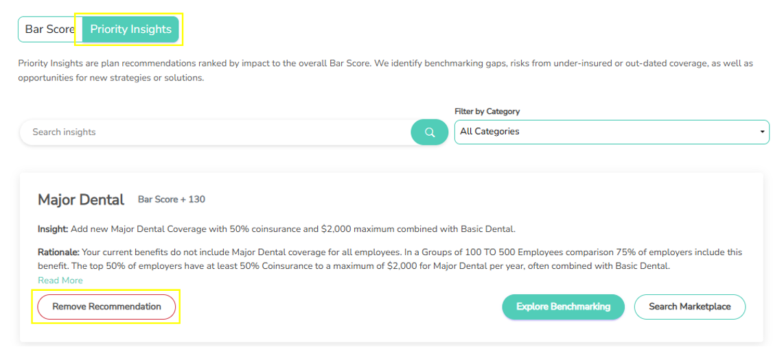Open the All Categories filter dropdown
This screenshot has width=773, height=356.
[x=612, y=132]
